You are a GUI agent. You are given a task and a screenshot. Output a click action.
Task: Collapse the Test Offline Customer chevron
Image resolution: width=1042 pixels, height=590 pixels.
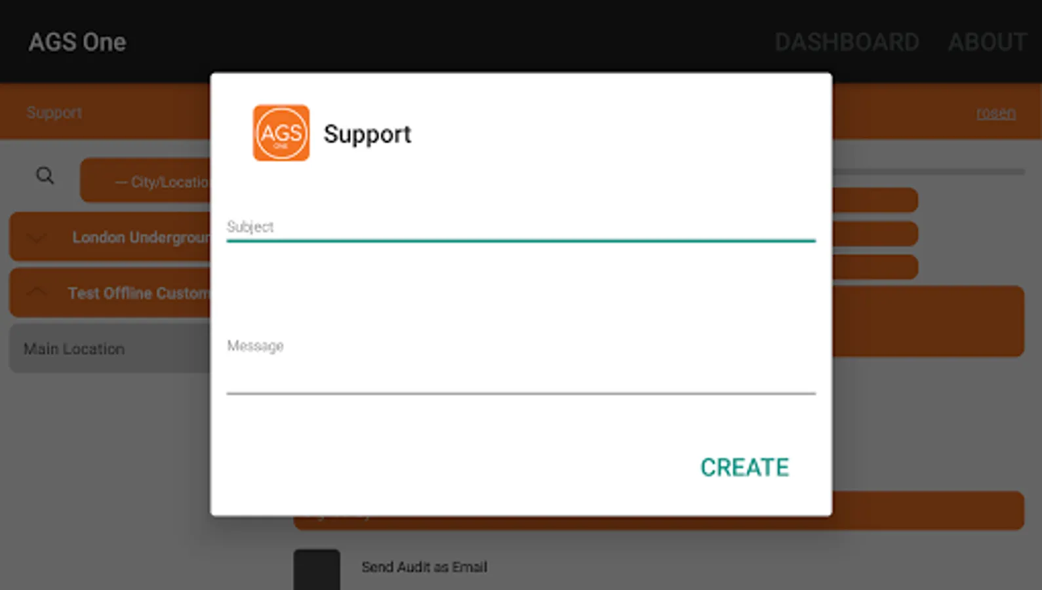pyautogui.click(x=37, y=292)
